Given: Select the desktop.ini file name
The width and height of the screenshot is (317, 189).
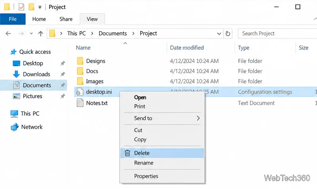Looking at the screenshot, I should (x=99, y=92).
